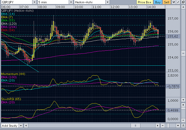This screenshot has height=130, width=186.
Task: Click the Heikin-Ashi chart style field
Action: [90, 2]
